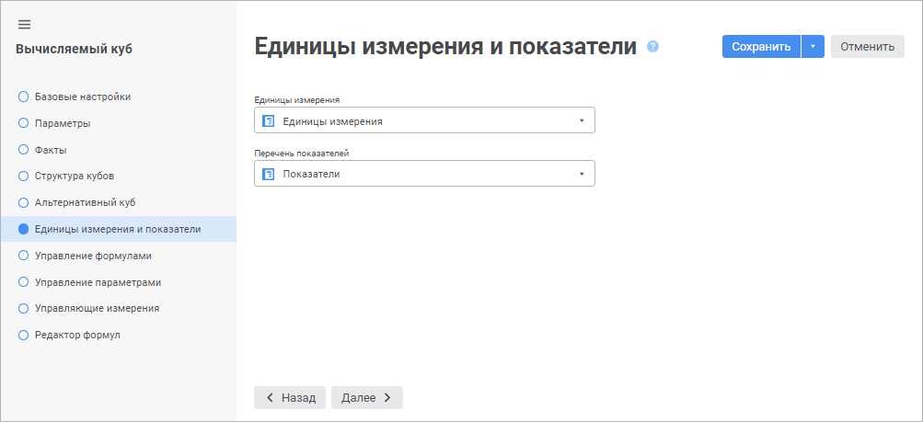Click the blue help question mark icon
The width and height of the screenshot is (923, 422).
[653, 46]
